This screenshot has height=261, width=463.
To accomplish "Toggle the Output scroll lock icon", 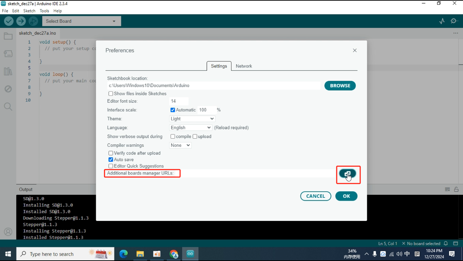I will pos(456,189).
